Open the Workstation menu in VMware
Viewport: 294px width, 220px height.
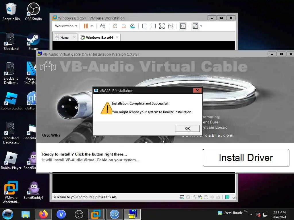[66, 26]
